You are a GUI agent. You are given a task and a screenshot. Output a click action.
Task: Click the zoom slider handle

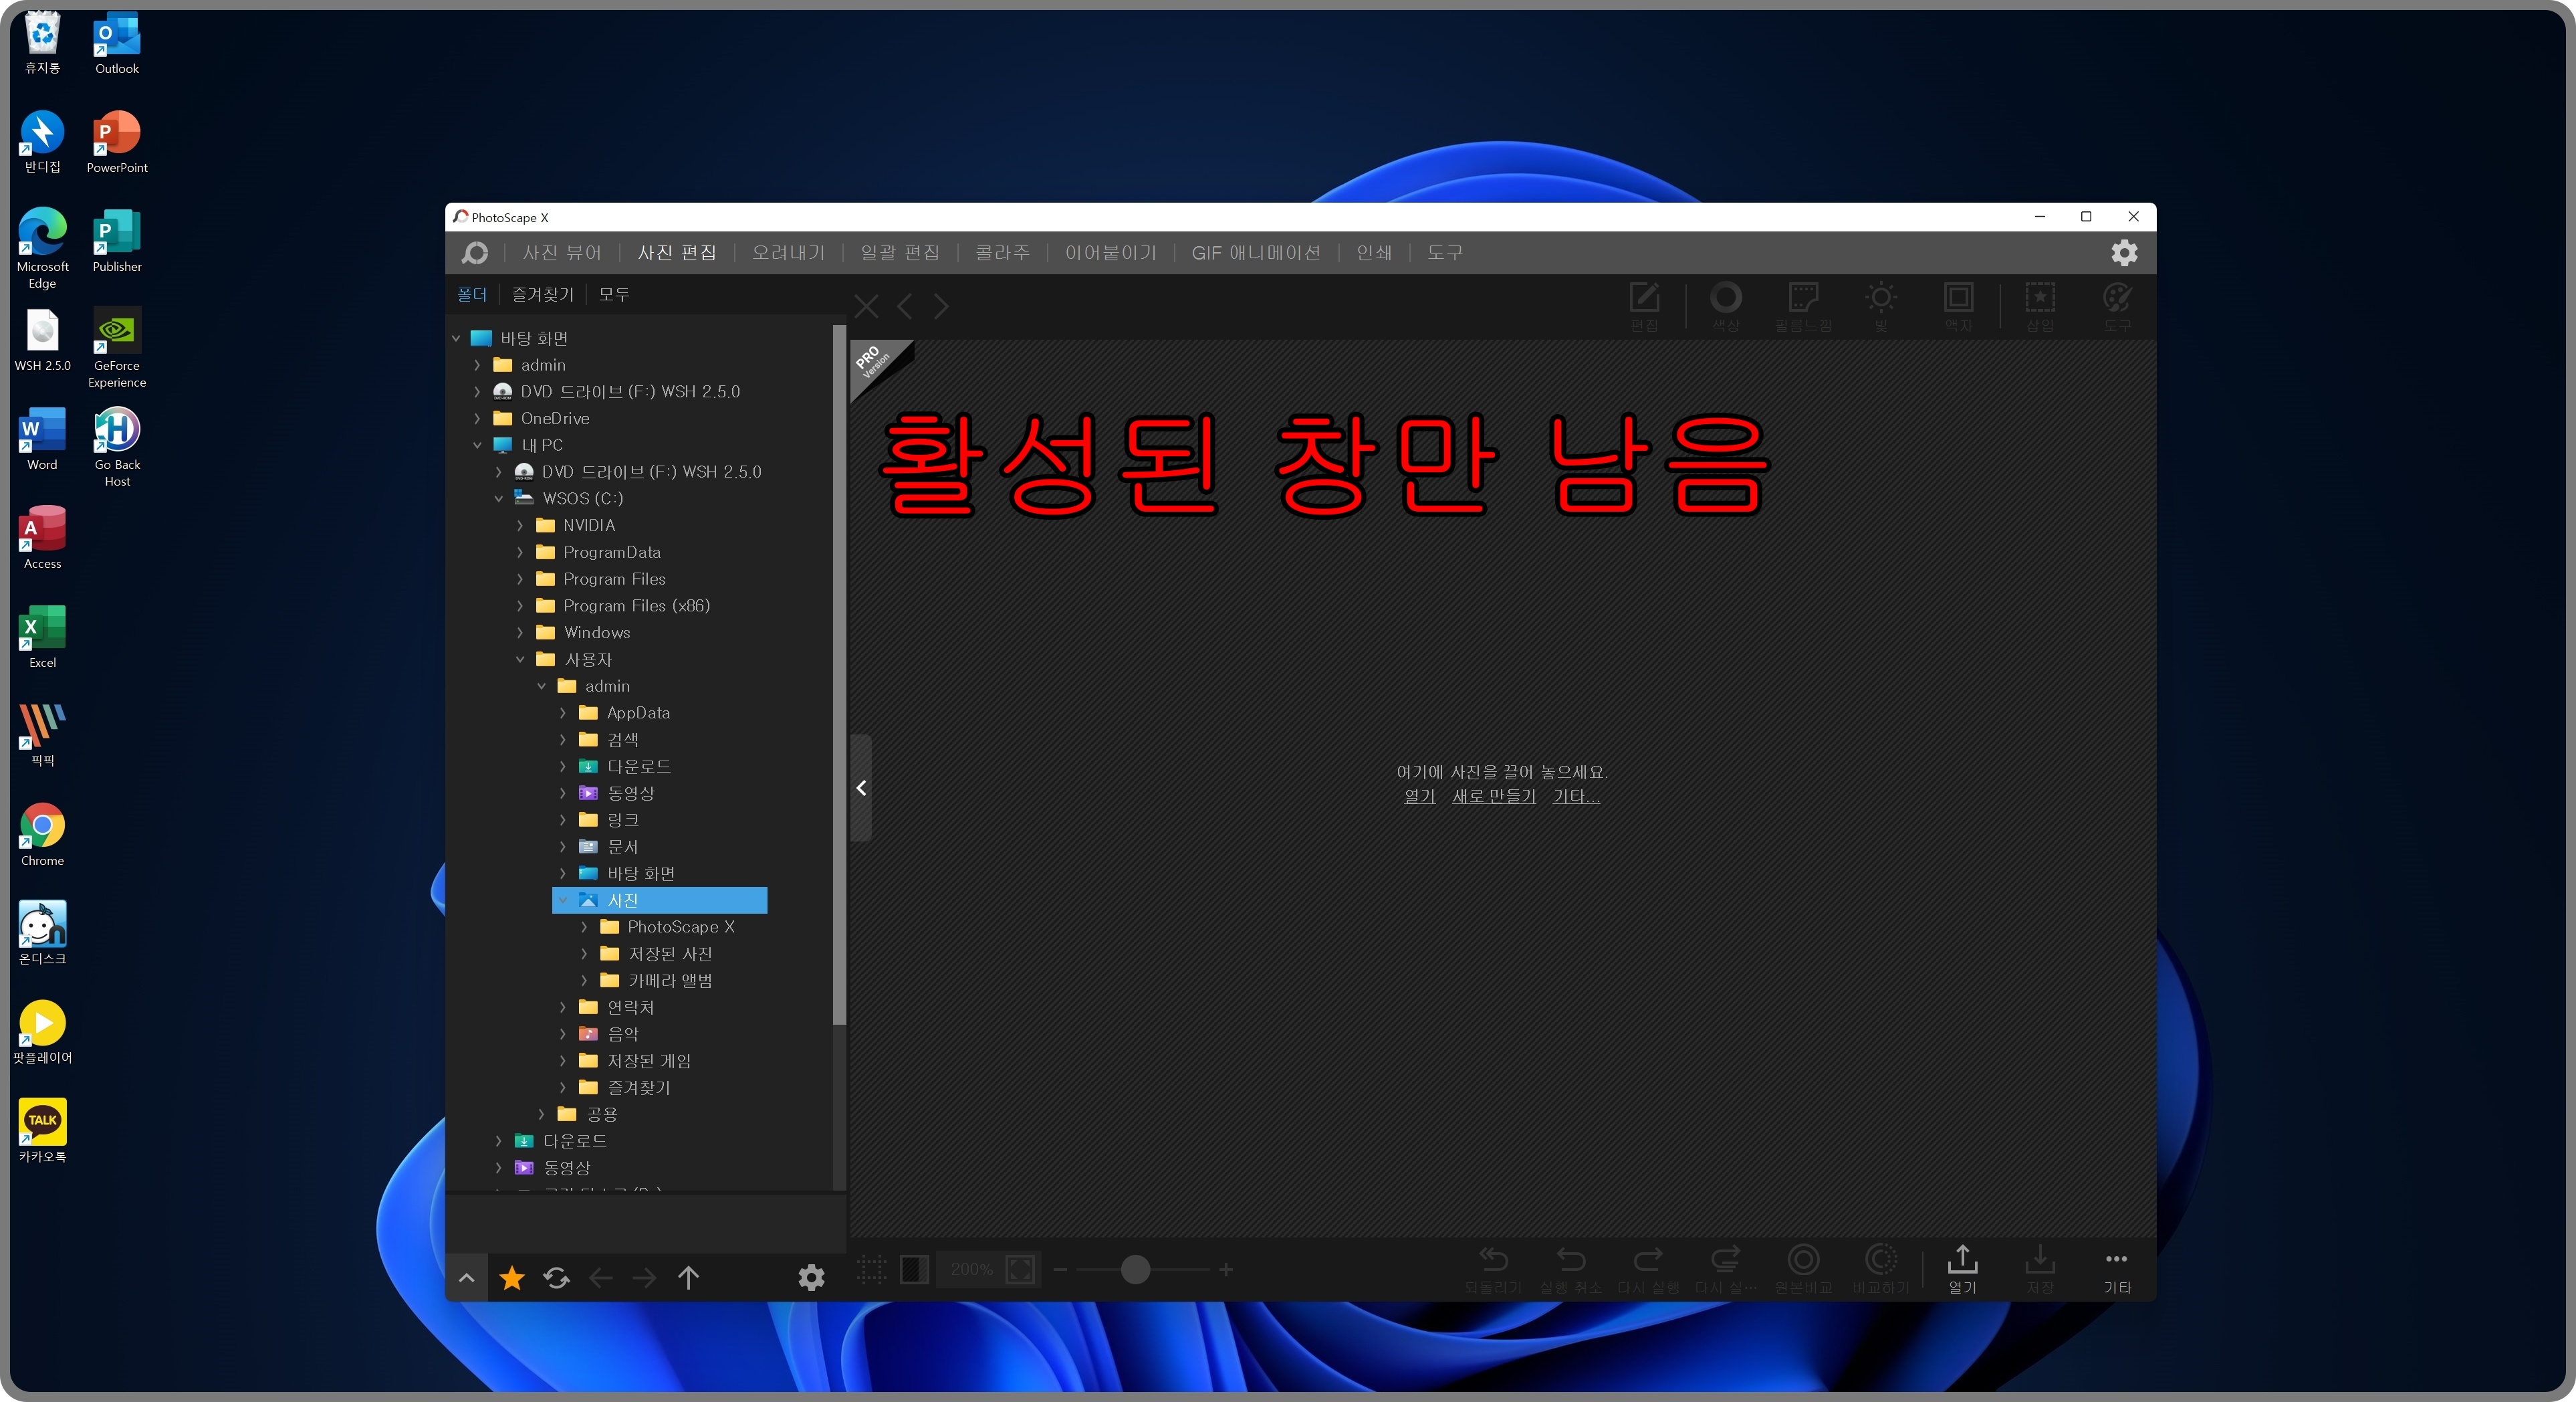[x=1135, y=1269]
